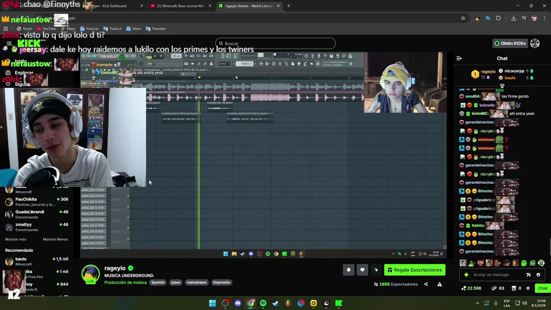Select the joseo tag
551x310 pixels.
pyautogui.click(x=176, y=282)
